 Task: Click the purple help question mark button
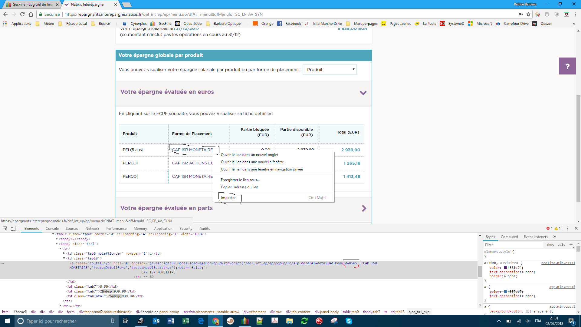coord(567,66)
